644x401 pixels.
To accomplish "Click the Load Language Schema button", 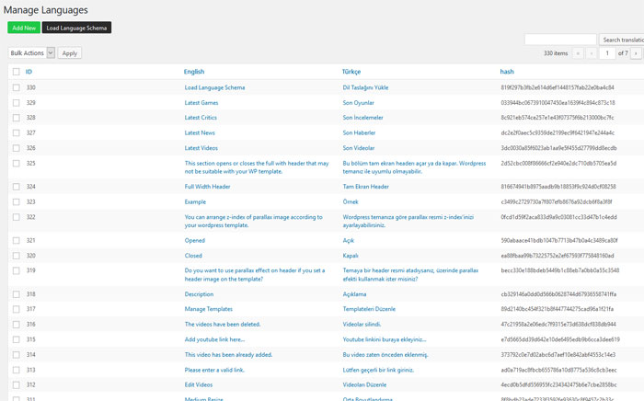I will [76, 28].
